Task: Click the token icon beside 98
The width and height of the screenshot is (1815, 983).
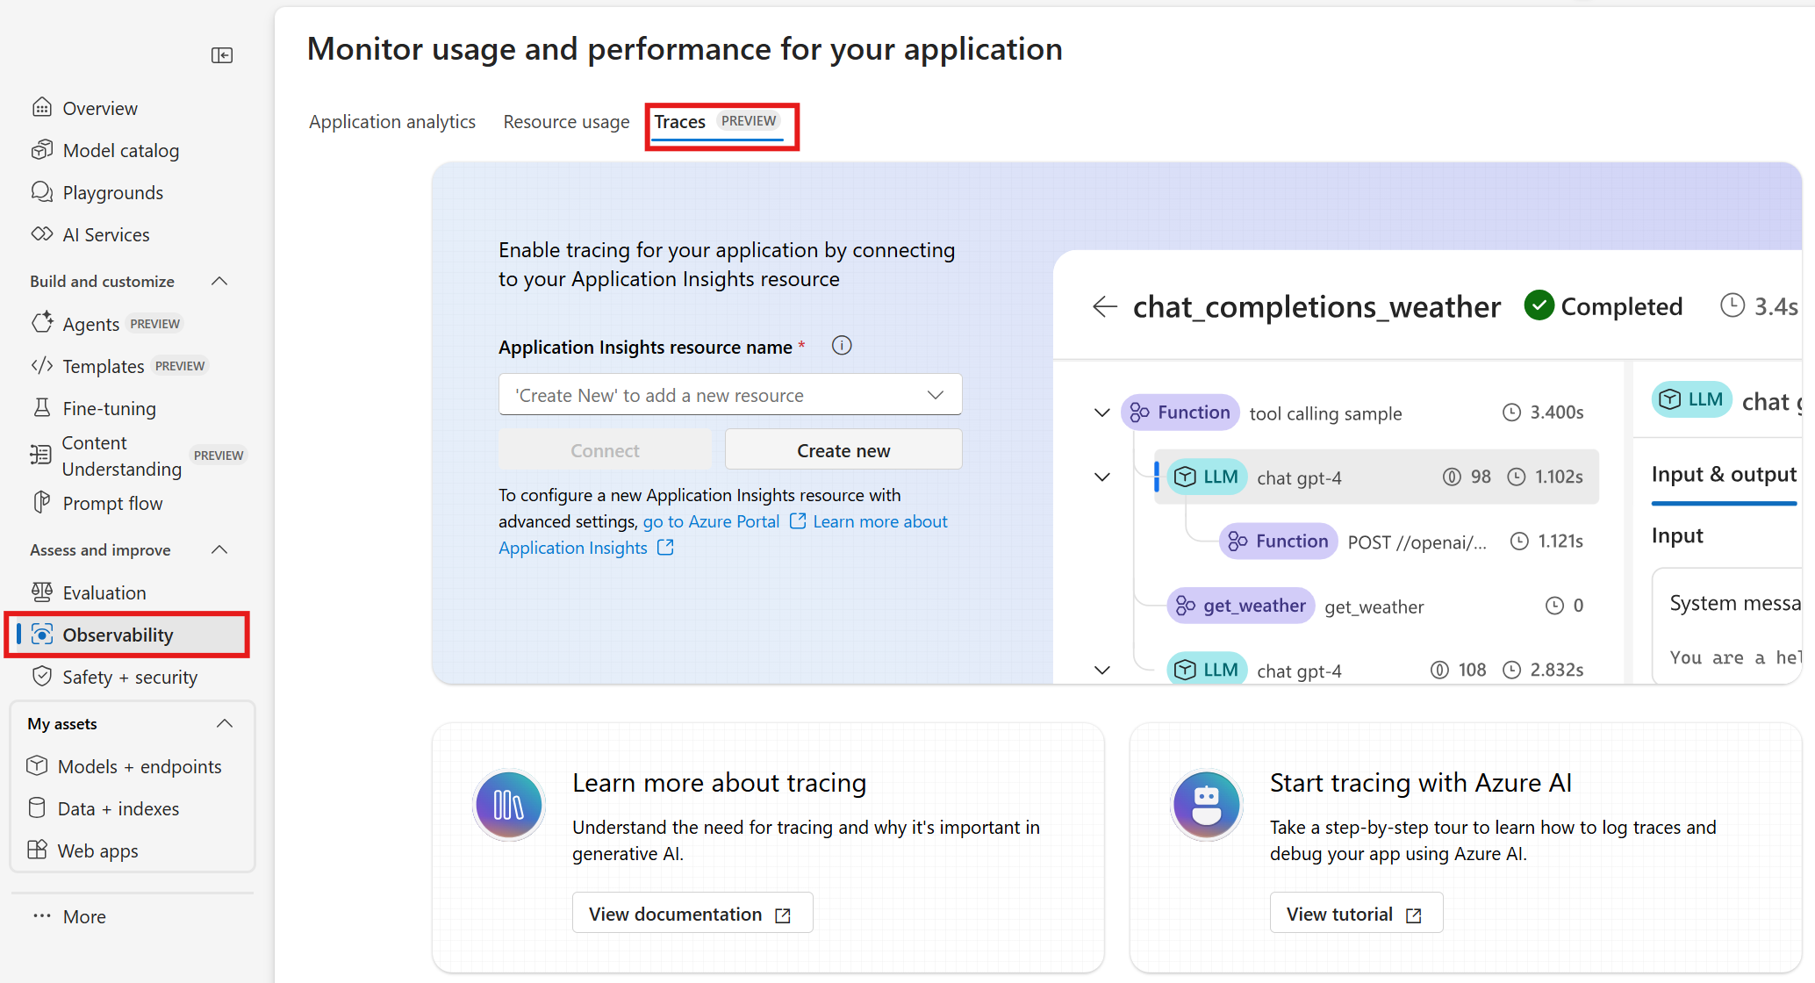Action: pos(1453,477)
